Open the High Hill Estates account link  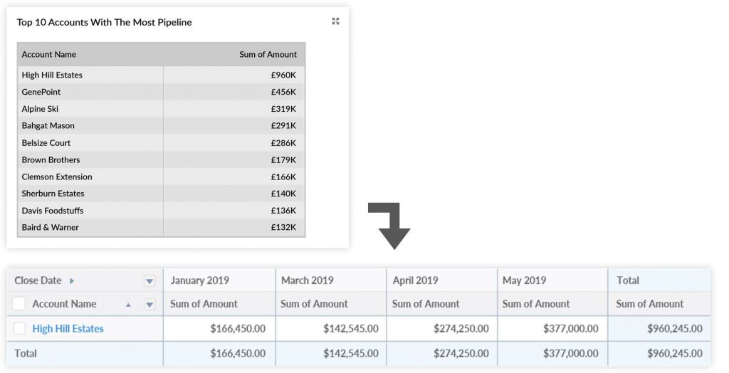pyautogui.click(x=68, y=329)
